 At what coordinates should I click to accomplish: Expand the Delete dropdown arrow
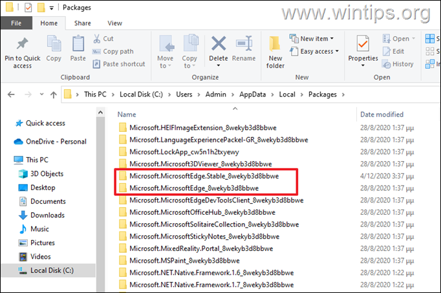tap(219, 66)
